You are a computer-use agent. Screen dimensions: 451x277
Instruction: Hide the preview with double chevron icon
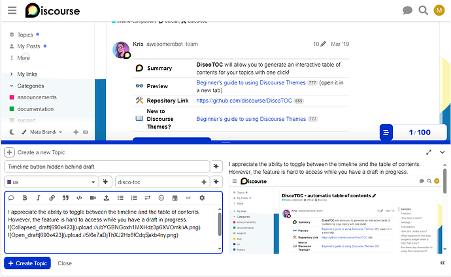(x=443, y=263)
